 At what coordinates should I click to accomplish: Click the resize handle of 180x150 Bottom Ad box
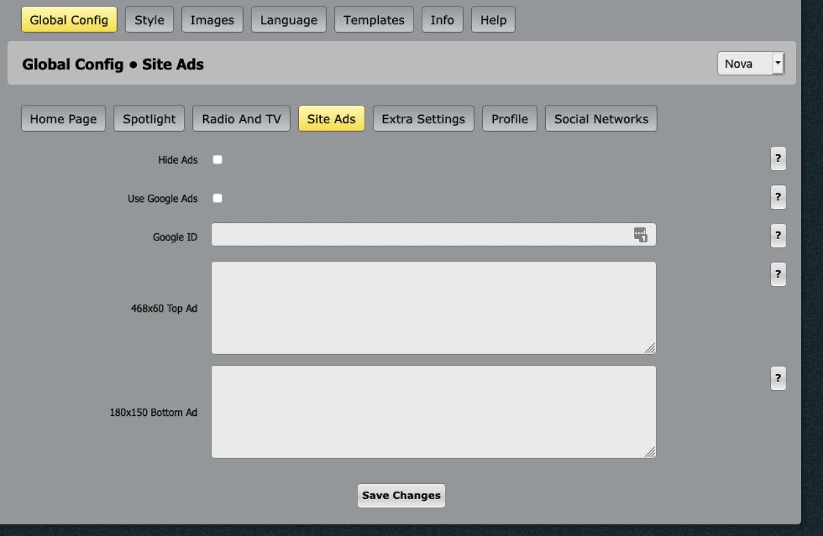click(650, 452)
